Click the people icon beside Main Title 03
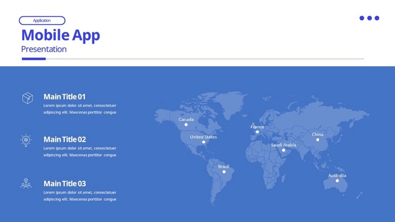This screenshot has height=222, width=395. [26, 184]
